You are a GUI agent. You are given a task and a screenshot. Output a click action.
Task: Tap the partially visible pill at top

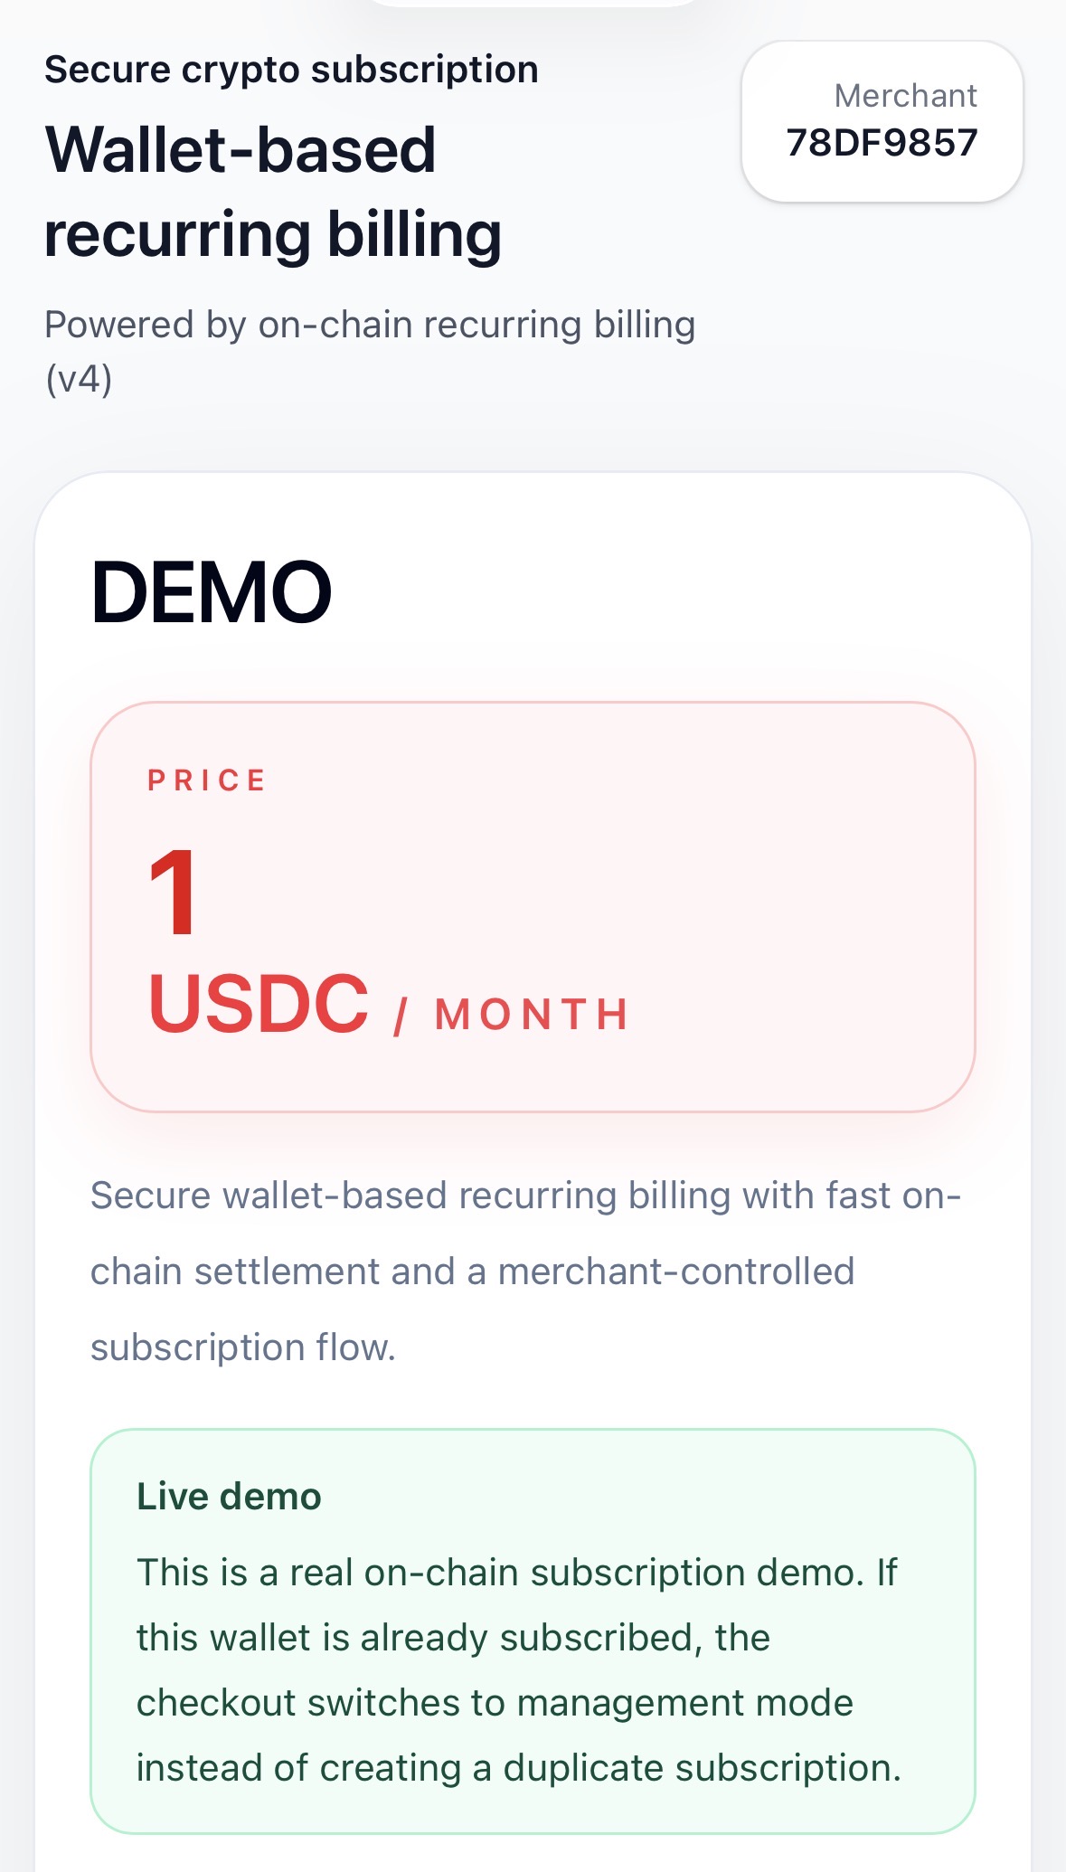pos(533,3)
